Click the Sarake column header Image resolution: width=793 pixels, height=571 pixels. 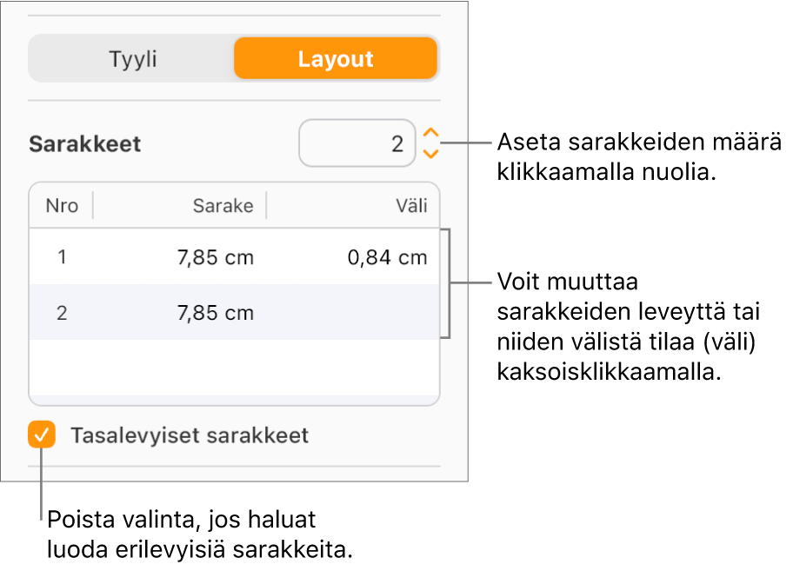point(223,206)
